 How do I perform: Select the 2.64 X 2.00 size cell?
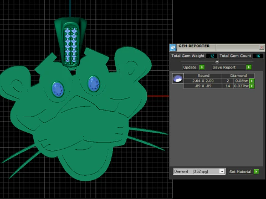coord(203,81)
